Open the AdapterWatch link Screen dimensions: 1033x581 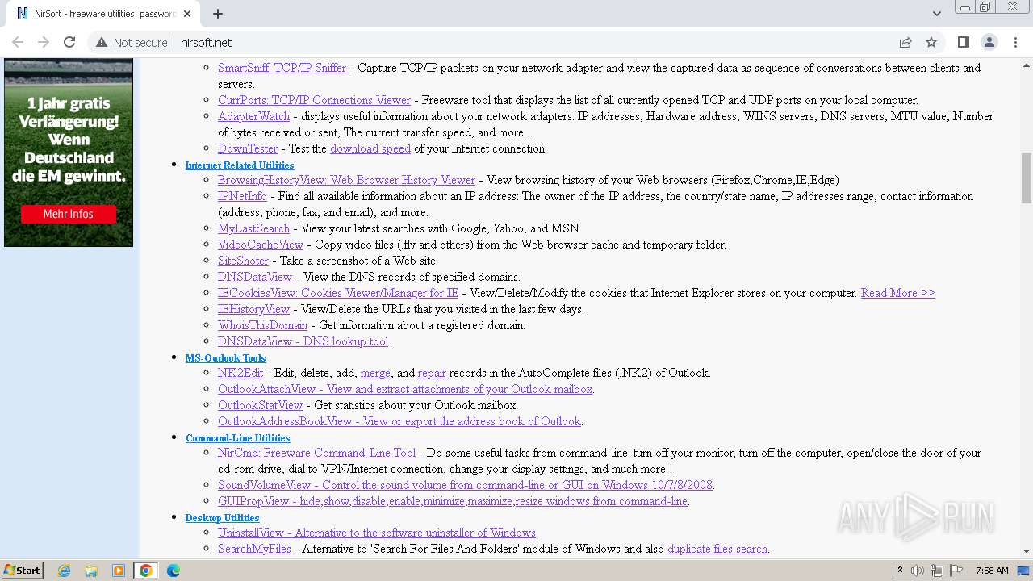253,116
